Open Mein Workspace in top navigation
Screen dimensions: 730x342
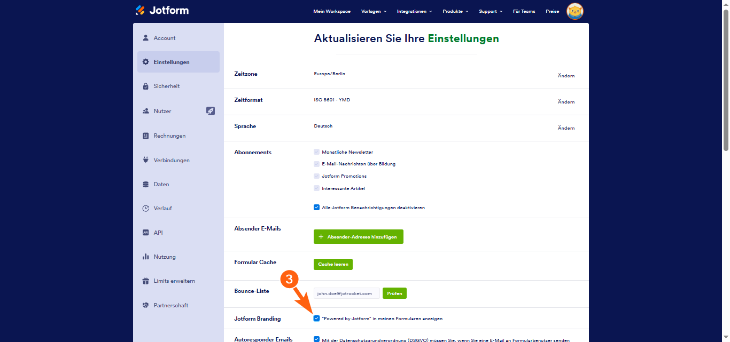click(332, 11)
